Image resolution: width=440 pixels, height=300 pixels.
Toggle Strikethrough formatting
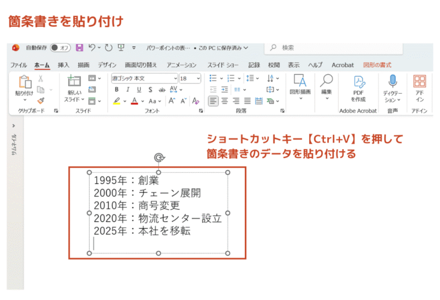pyautogui.click(x=162, y=90)
